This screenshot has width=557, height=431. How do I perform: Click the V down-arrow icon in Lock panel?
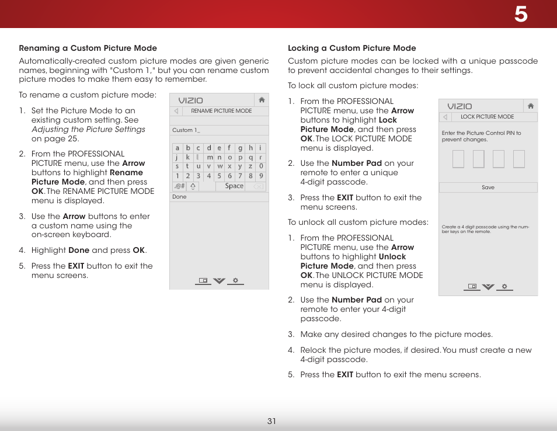pyautogui.click(x=488, y=287)
